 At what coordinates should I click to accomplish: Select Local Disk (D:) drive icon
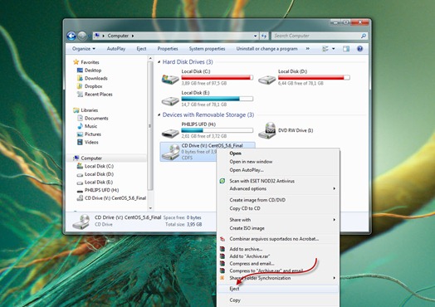click(x=266, y=80)
